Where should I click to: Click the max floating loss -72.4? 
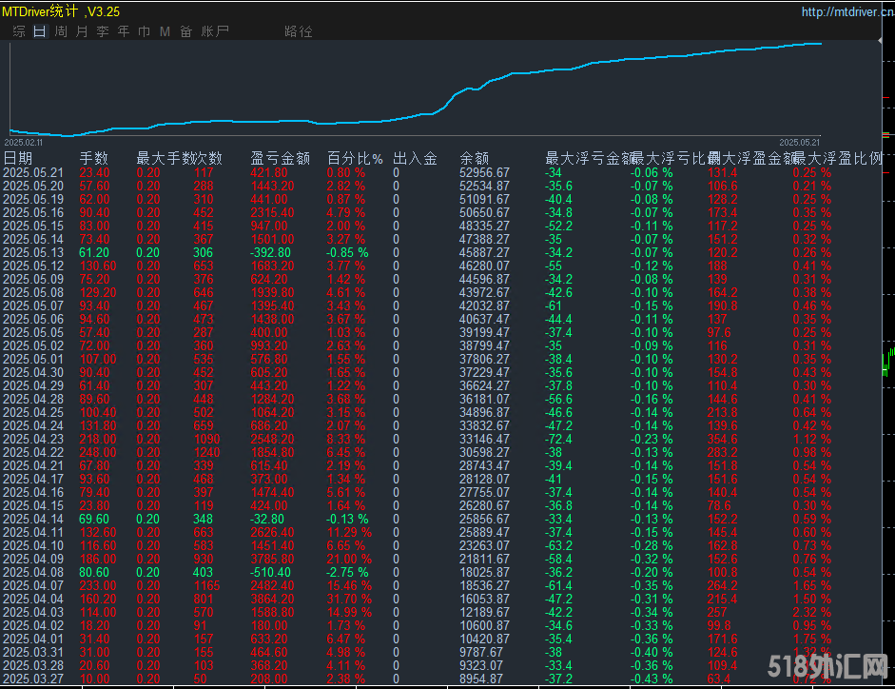pos(558,440)
